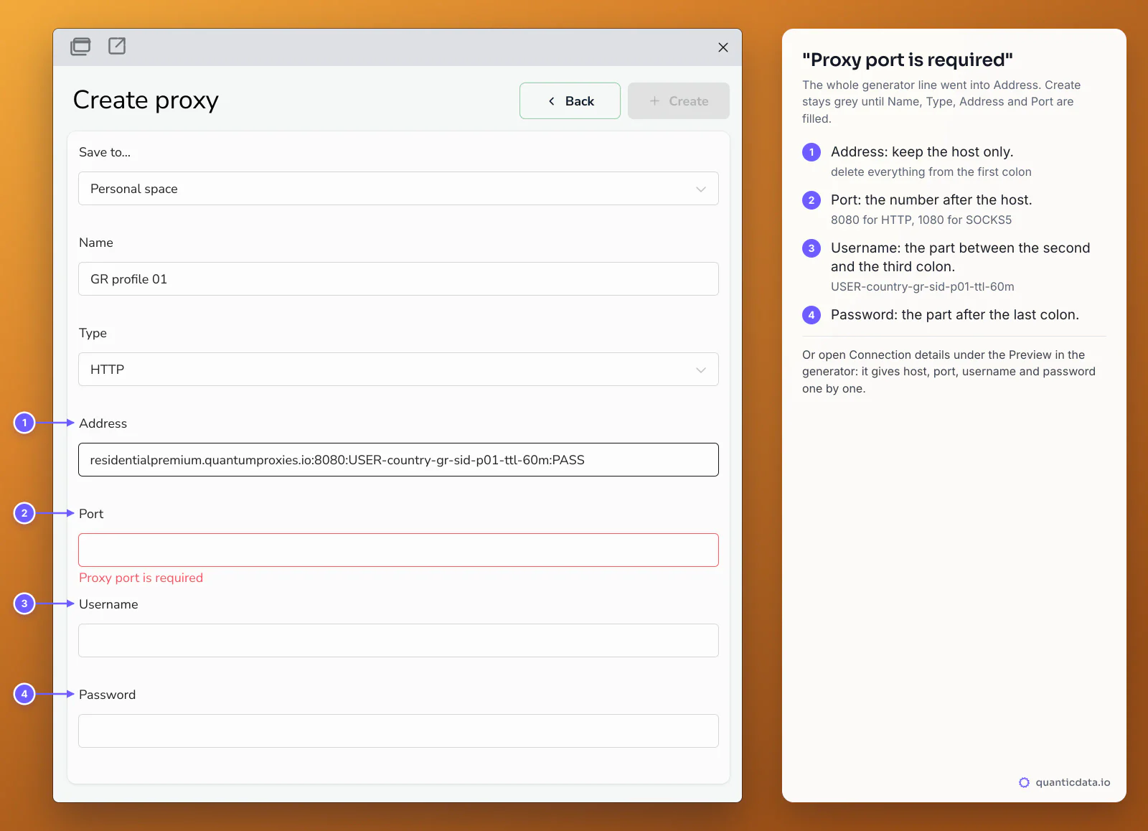Click '8080 for HTTP, 1080 for SOCKS5' hint
The width and height of the screenshot is (1148, 831).
921,220
